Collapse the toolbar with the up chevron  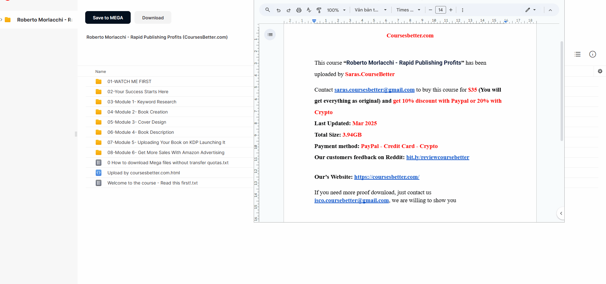click(x=550, y=10)
